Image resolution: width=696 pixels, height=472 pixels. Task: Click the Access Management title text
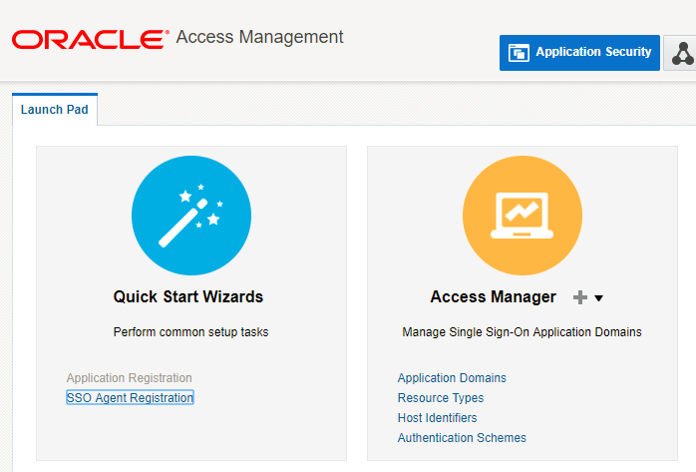259,37
